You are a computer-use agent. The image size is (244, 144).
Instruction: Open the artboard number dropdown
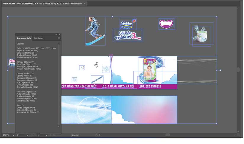(x=46, y=135)
